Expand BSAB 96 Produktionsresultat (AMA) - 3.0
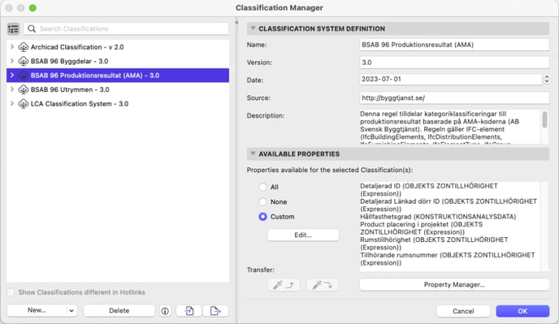 coord(12,76)
